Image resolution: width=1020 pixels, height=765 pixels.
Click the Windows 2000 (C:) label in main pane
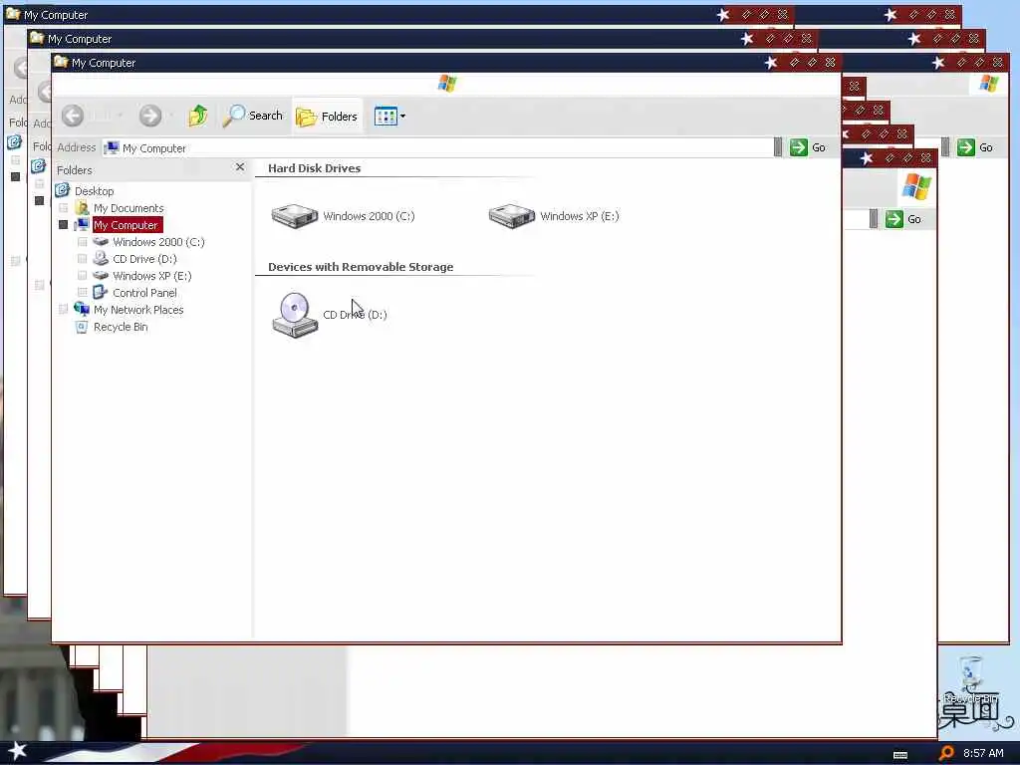369,216
